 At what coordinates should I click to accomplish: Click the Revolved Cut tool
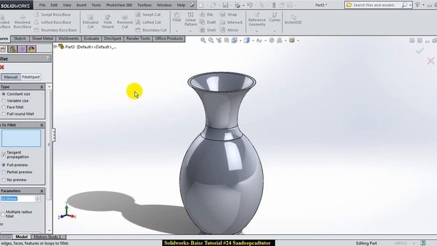point(124,21)
